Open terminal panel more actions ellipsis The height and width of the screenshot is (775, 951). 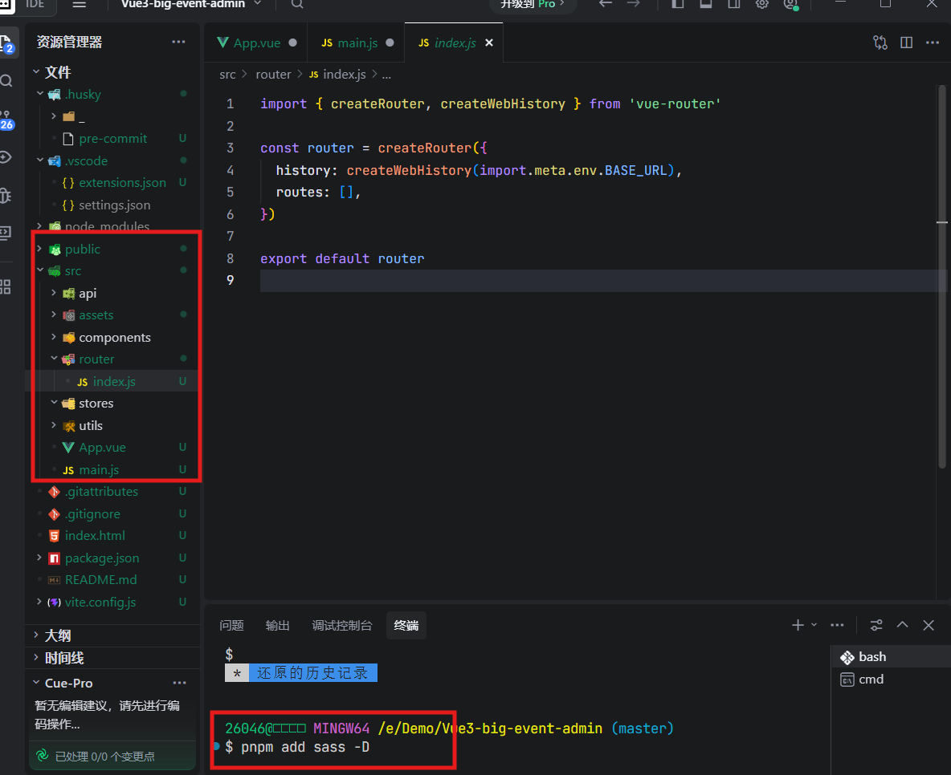(x=837, y=625)
